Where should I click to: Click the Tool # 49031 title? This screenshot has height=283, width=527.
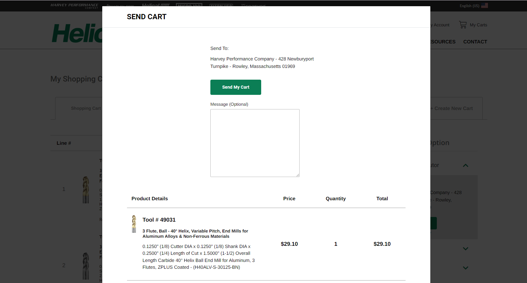159,220
